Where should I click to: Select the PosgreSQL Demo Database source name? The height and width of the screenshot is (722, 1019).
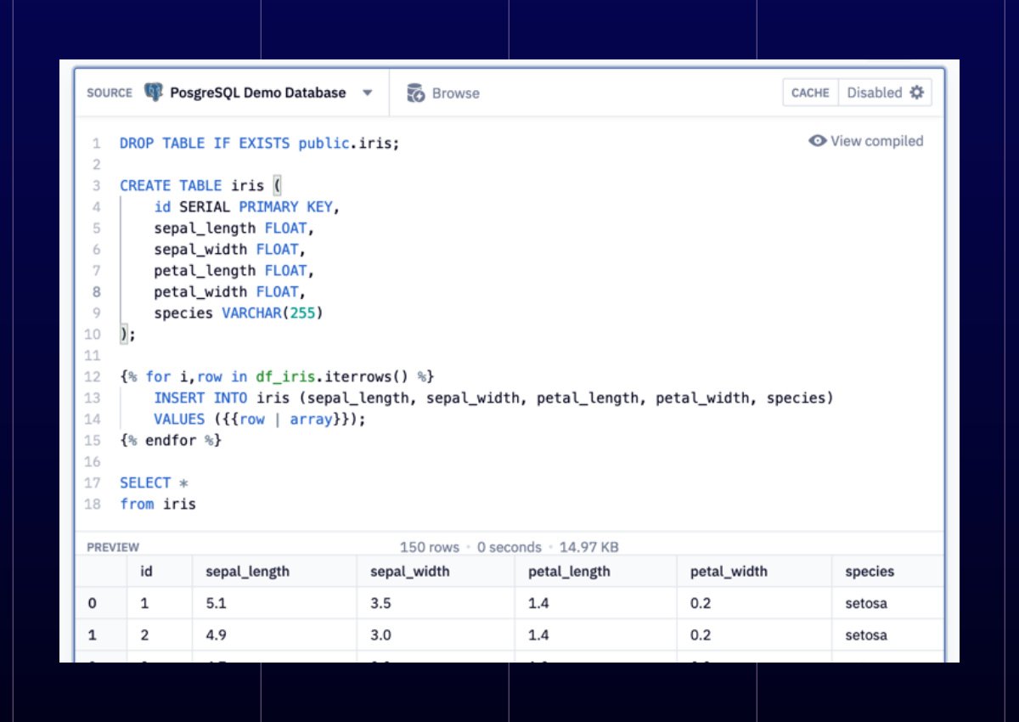pyautogui.click(x=258, y=93)
